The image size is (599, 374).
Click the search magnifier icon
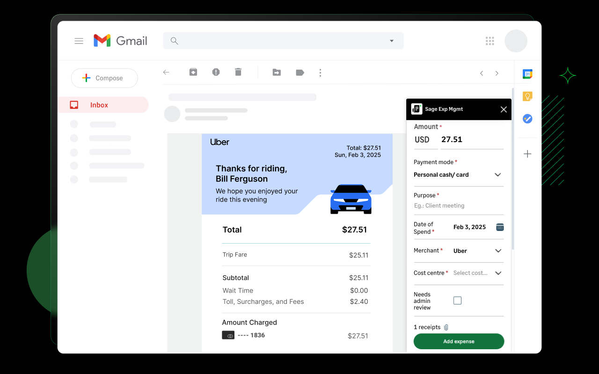pos(175,41)
